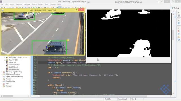Click the visiontraffic.avi file icon

(7, 69)
